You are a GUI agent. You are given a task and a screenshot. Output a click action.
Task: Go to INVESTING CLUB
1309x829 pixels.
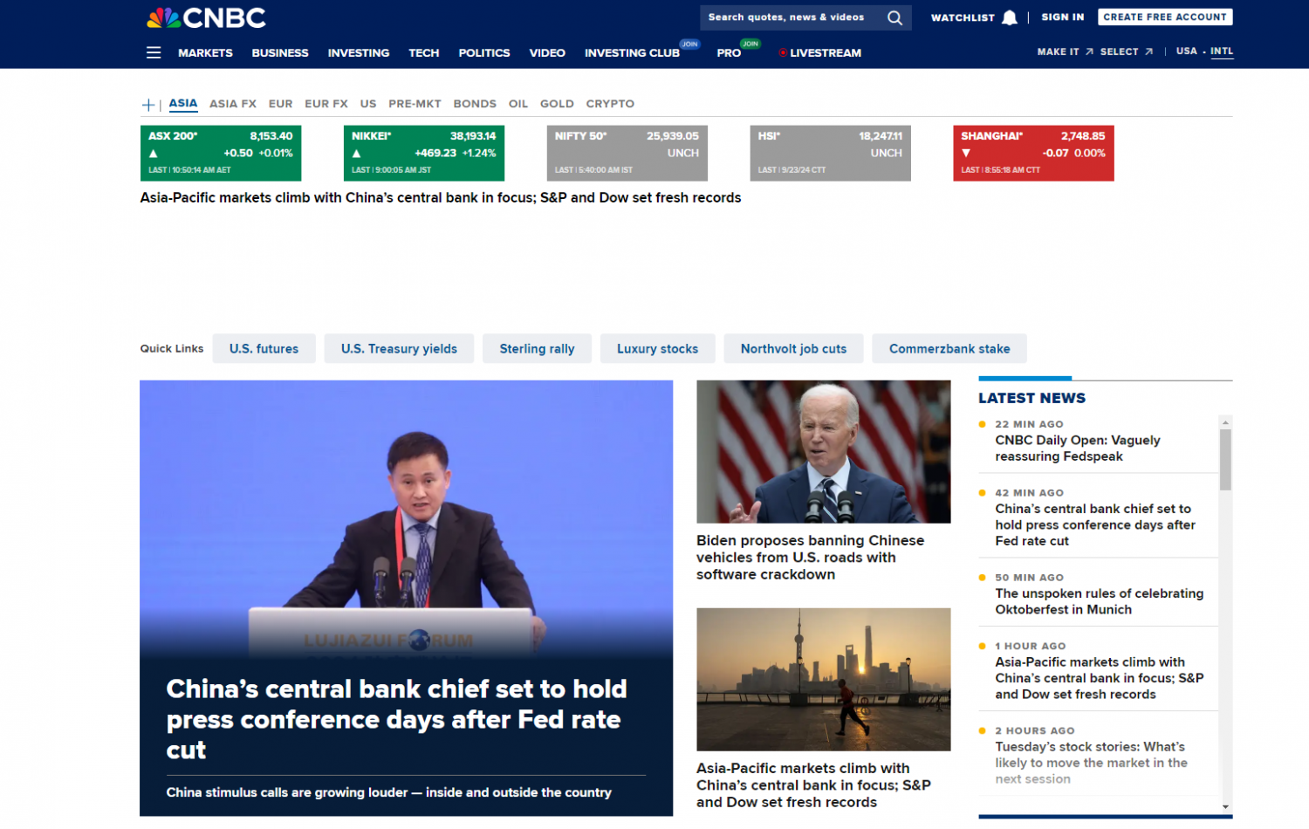632,53
